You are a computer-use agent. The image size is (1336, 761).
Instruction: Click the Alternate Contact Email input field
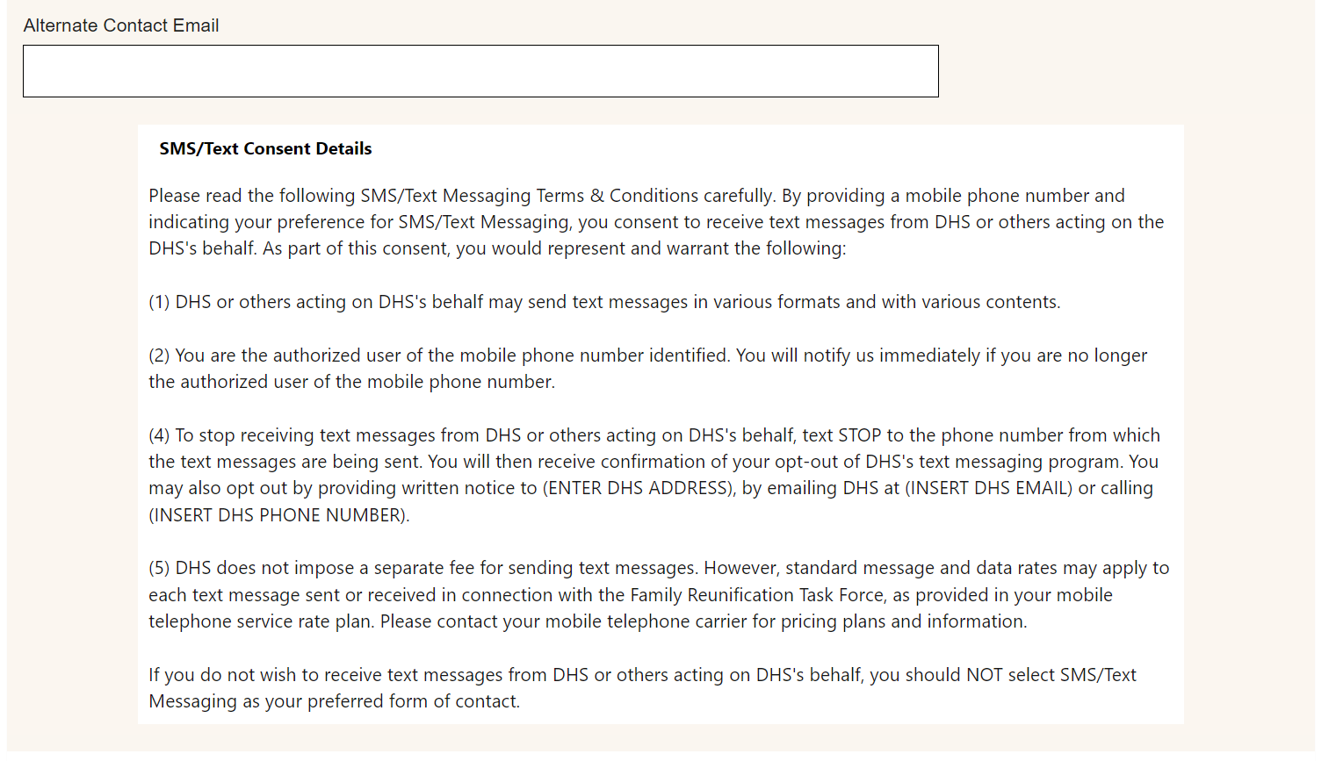[480, 71]
